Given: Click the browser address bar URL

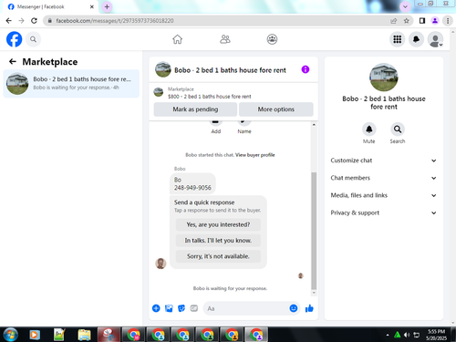Looking at the screenshot, I should [x=115, y=21].
